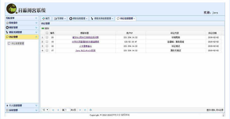Toggle the select-all checkbox in the table header
Image resolution: width=230 pixels, height=119 pixels.
47,33
